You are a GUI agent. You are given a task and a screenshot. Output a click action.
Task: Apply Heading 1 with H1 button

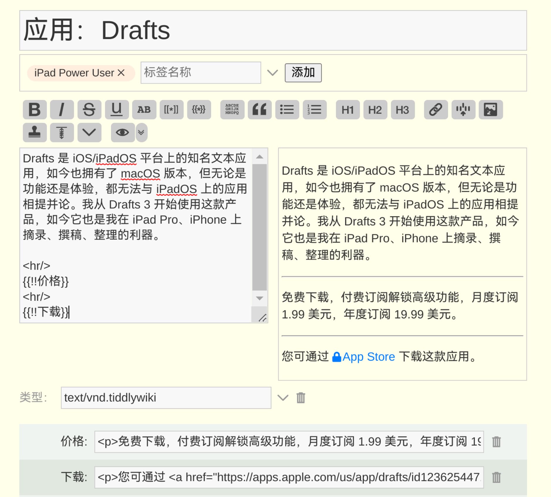coord(348,110)
